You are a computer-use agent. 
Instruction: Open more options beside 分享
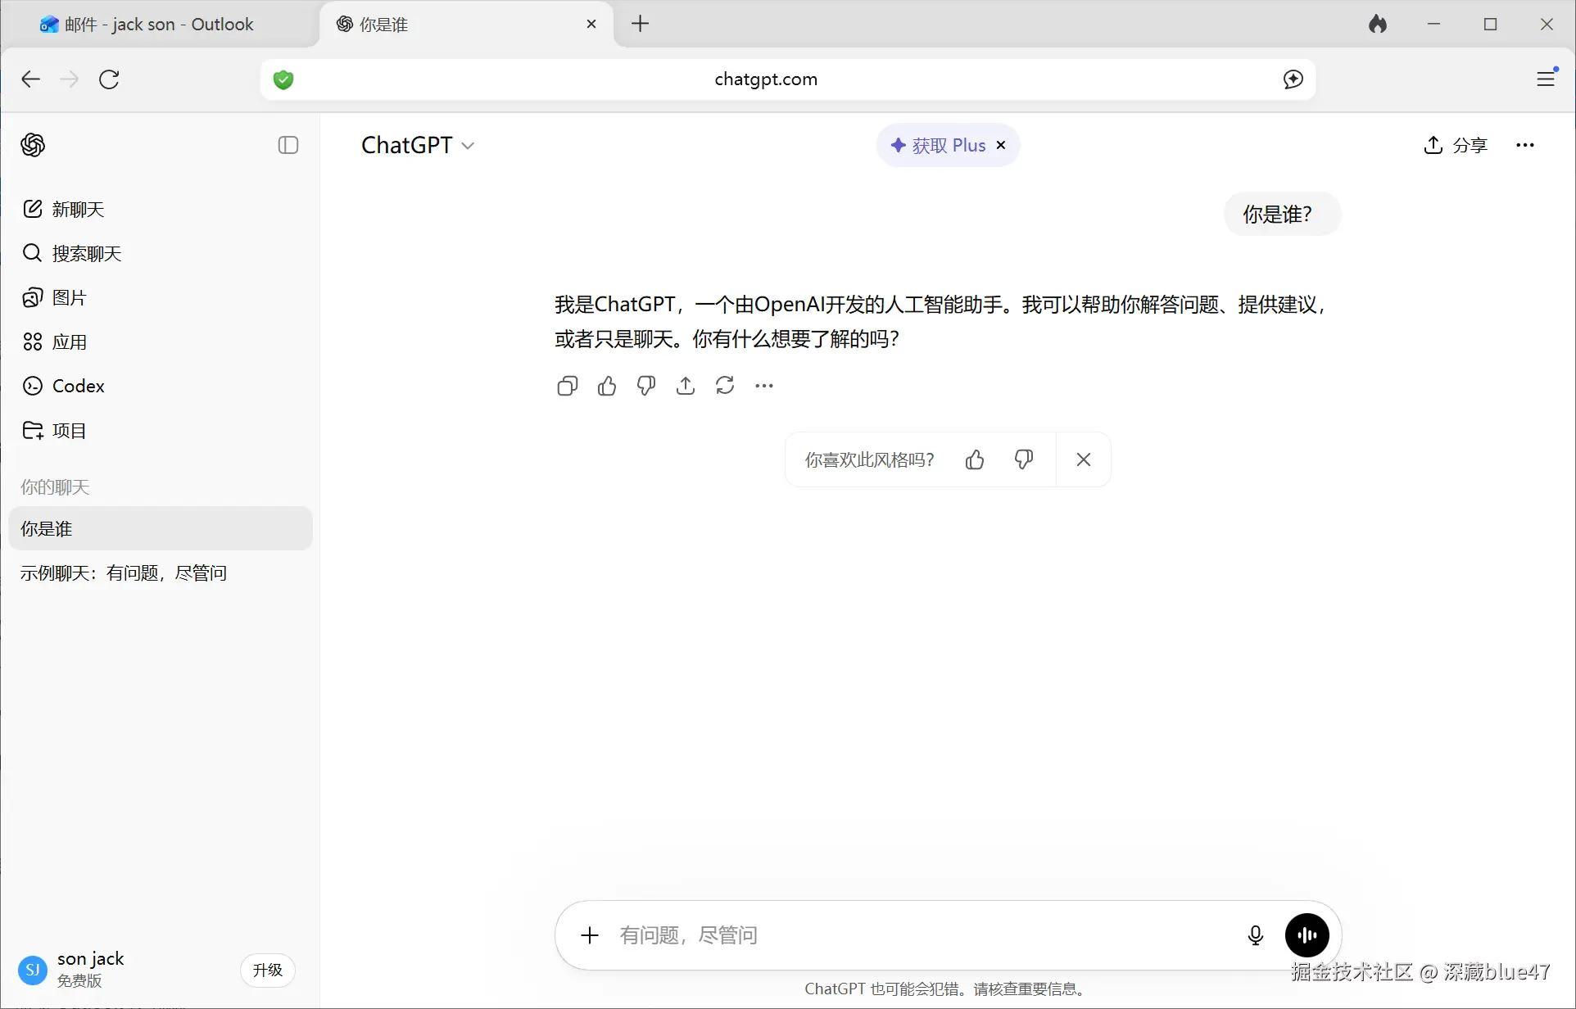click(x=1524, y=145)
